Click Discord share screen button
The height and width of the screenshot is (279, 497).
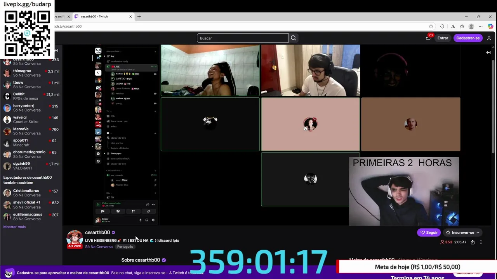[x=118, y=211]
